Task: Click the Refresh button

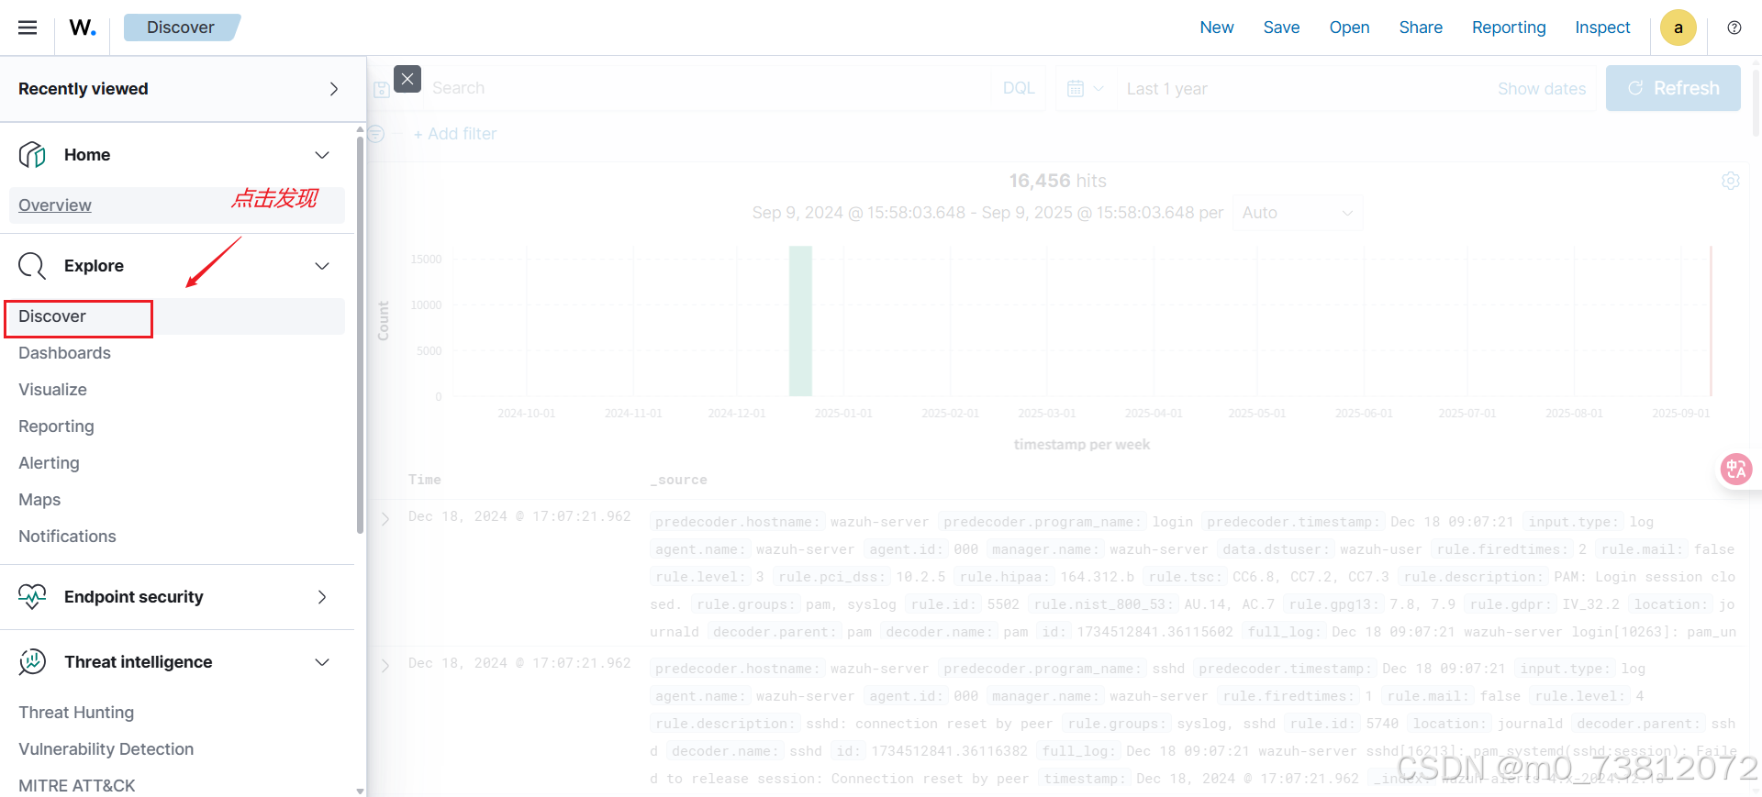Action: 1673,88
